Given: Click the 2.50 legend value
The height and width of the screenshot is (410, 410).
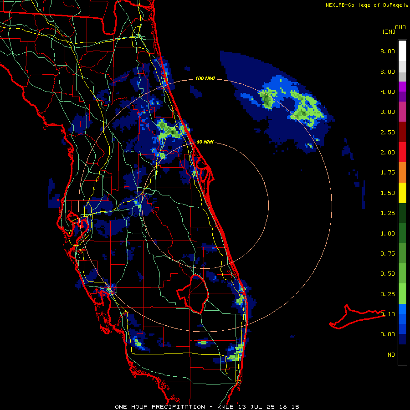Looking at the screenshot, I should (x=388, y=132).
